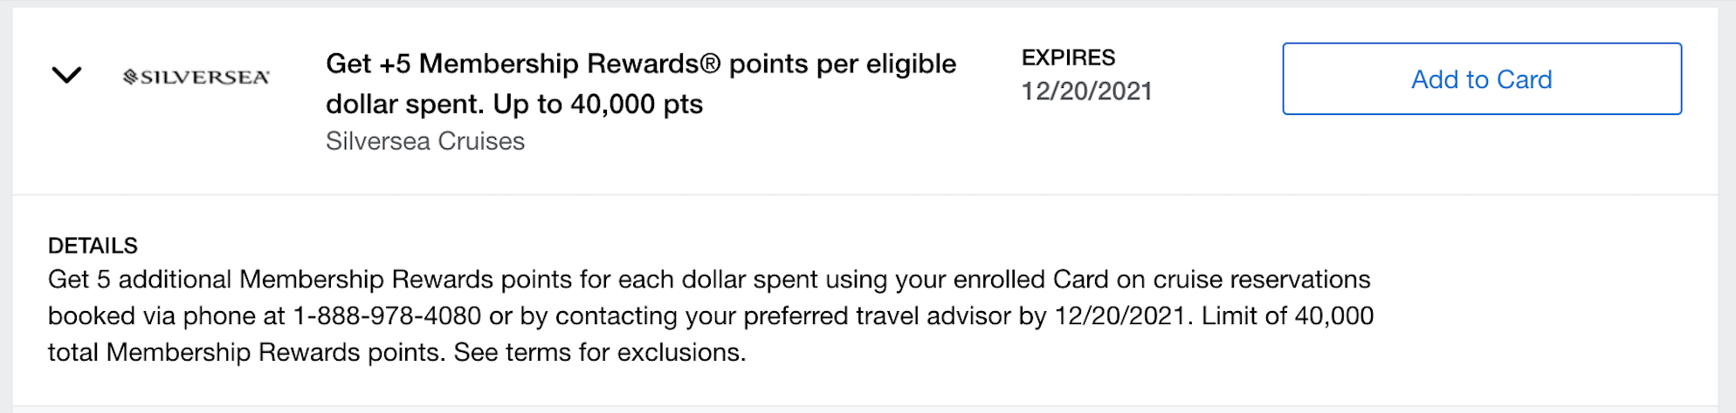Viewport: 1736px width, 413px height.
Task: Click phone number 1-888-978-4080
Action: 387,315
